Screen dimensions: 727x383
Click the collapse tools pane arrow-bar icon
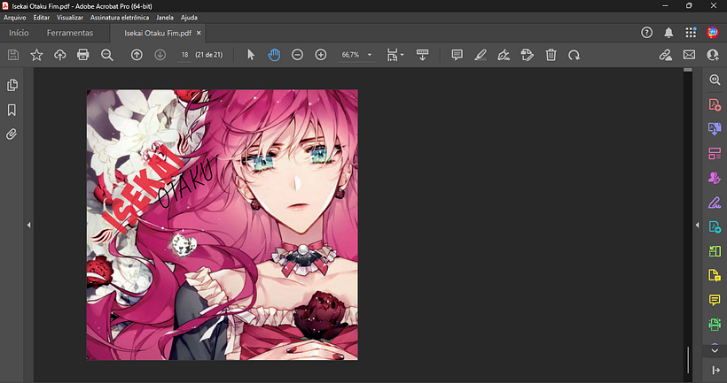tap(715, 370)
